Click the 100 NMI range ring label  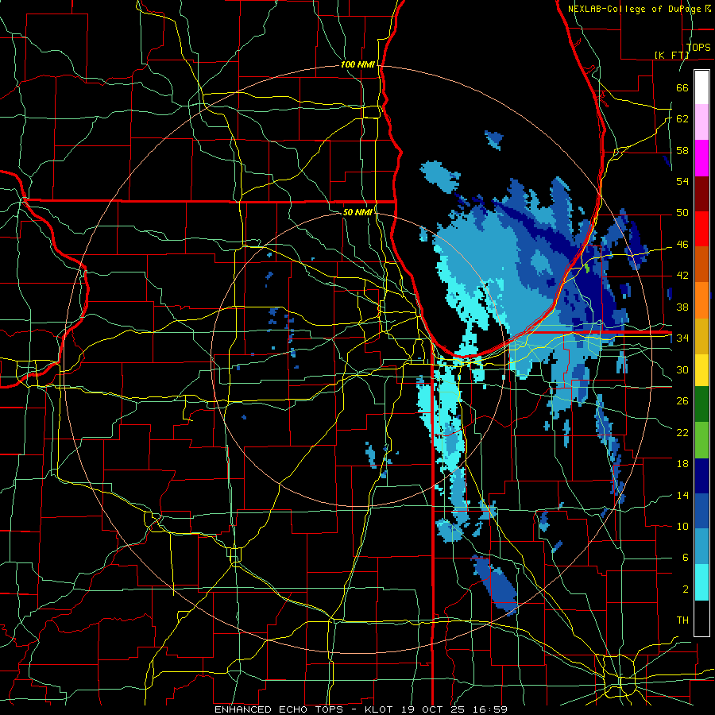tap(357, 65)
